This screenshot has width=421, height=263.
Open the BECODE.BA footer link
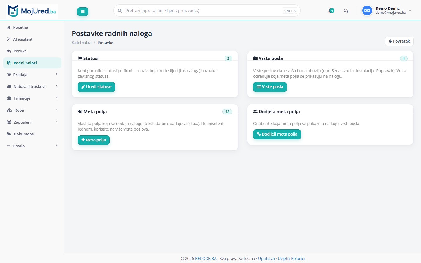coord(206,259)
